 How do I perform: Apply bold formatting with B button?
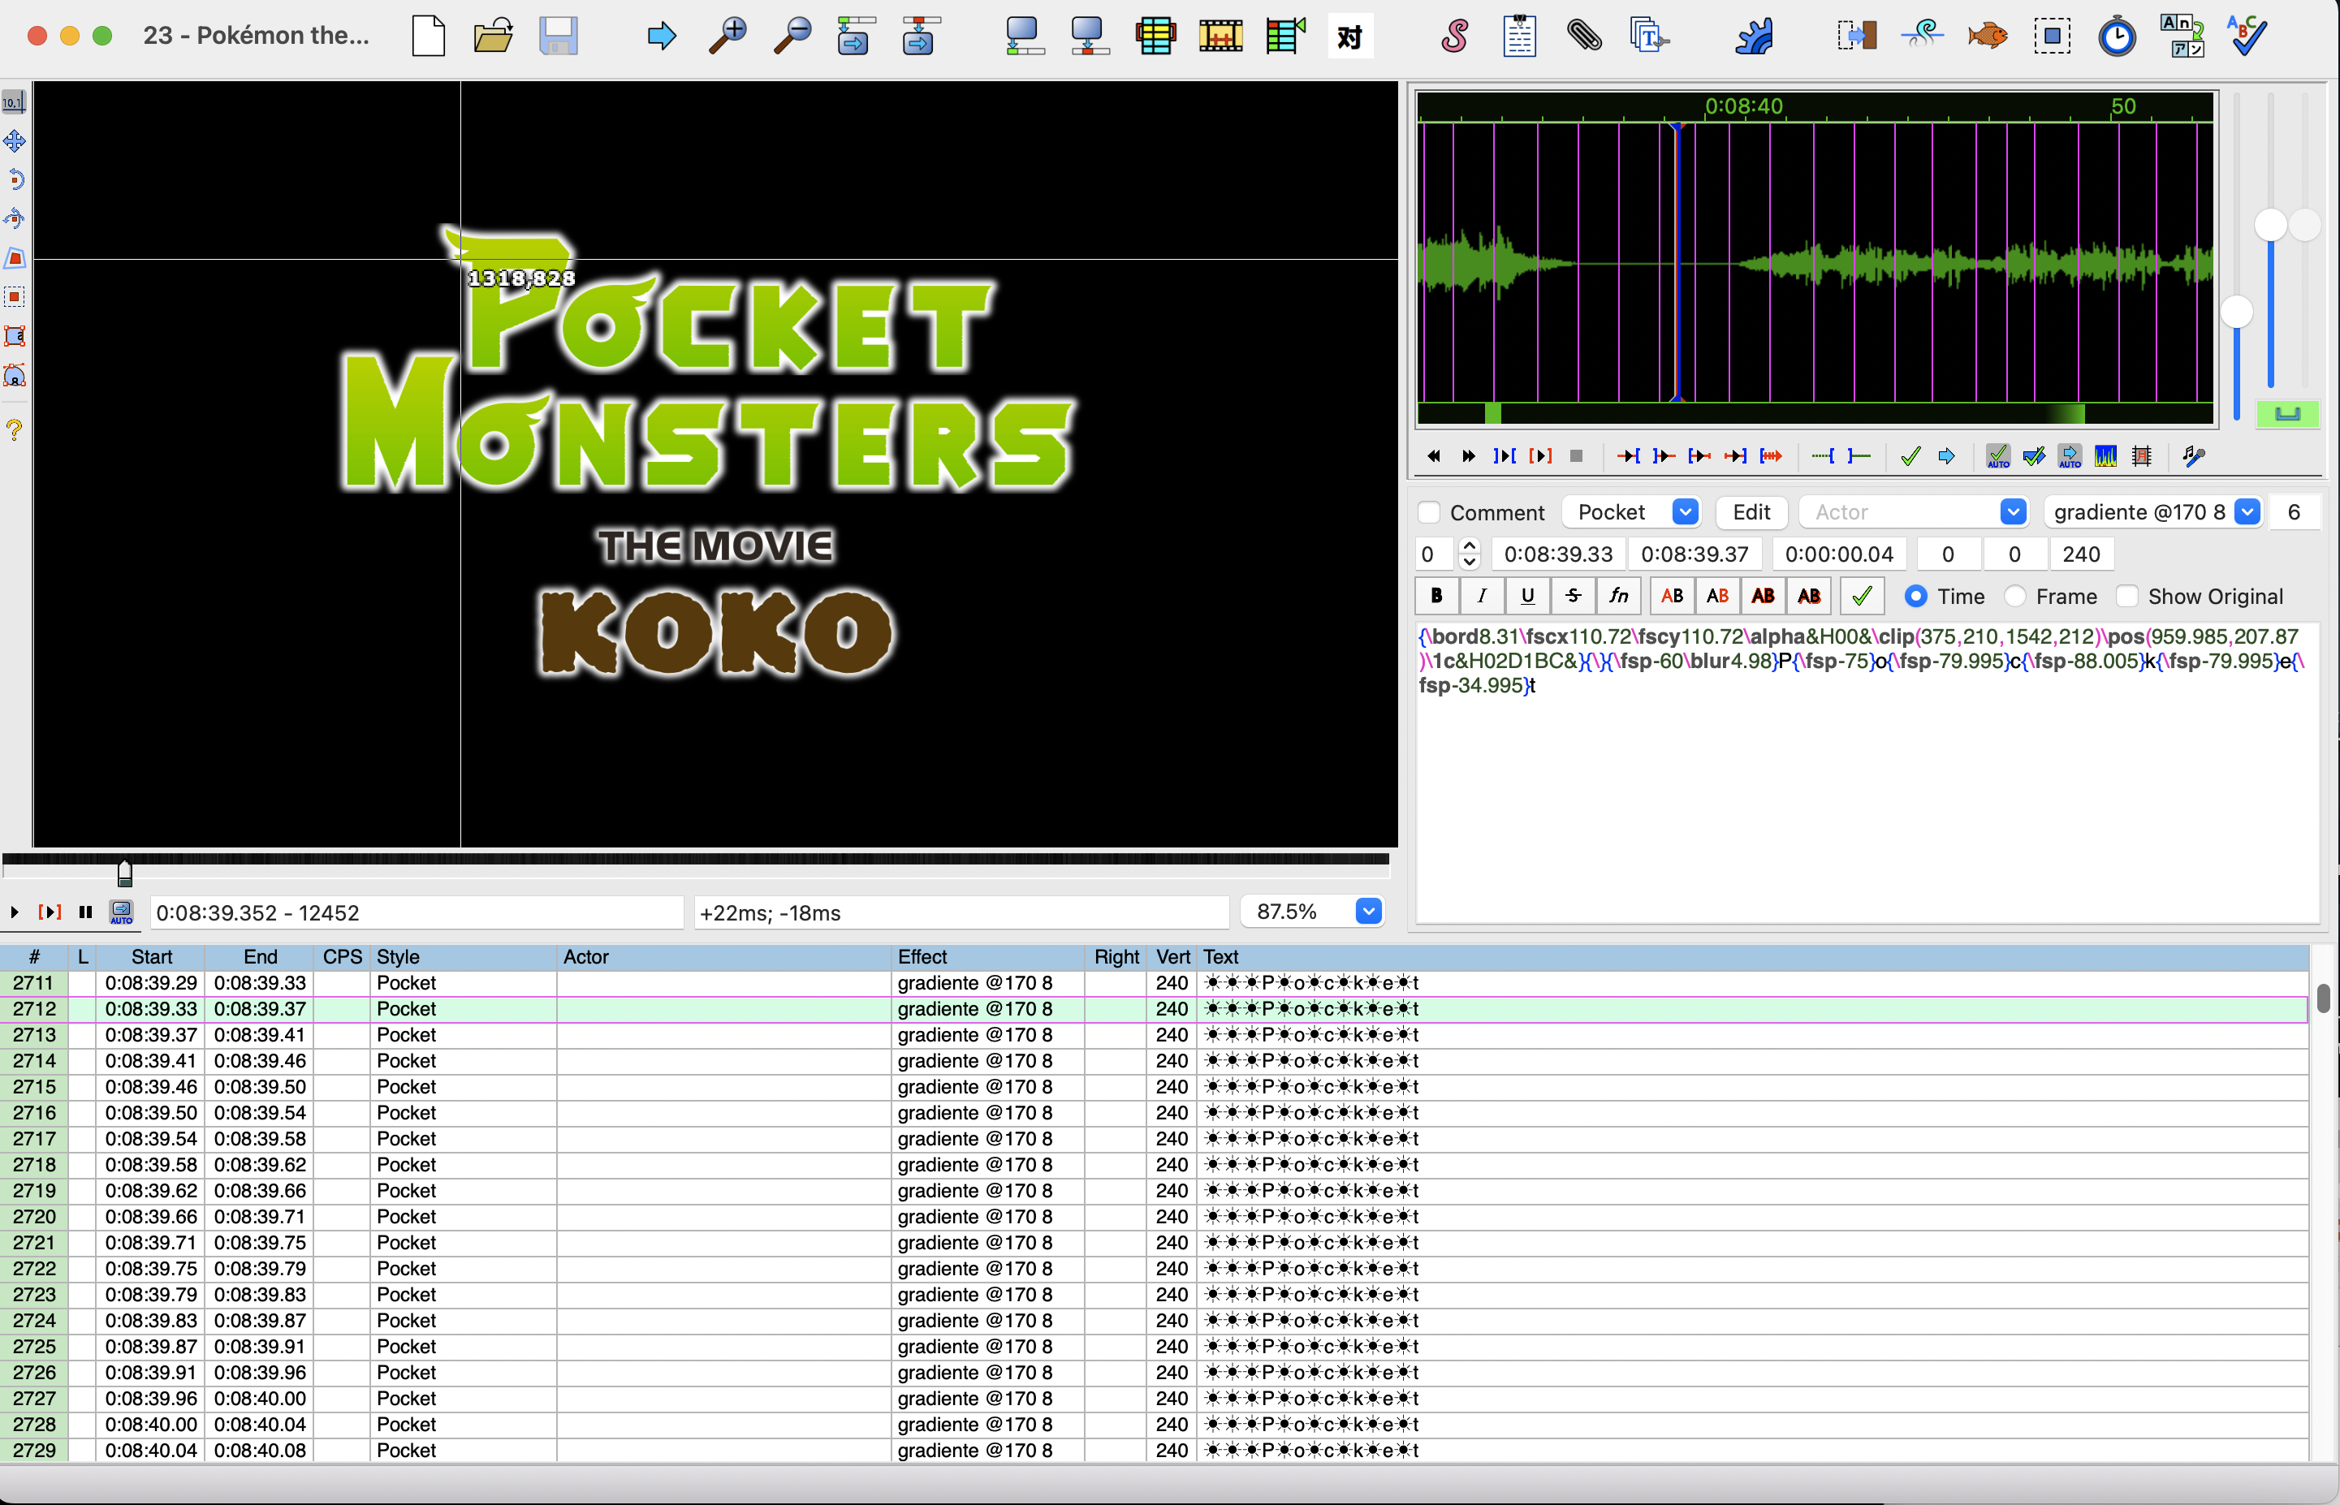[x=1436, y=595]
